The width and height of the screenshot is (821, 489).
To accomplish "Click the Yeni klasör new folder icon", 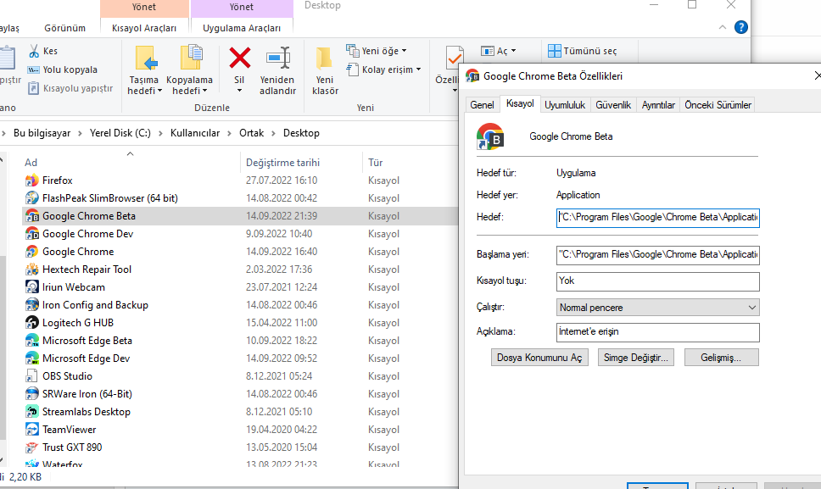I will click(324, 58).
